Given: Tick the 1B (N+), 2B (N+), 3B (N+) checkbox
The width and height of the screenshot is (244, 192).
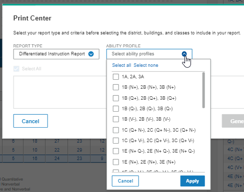Looking at the screenshot, I should point(116,87).
